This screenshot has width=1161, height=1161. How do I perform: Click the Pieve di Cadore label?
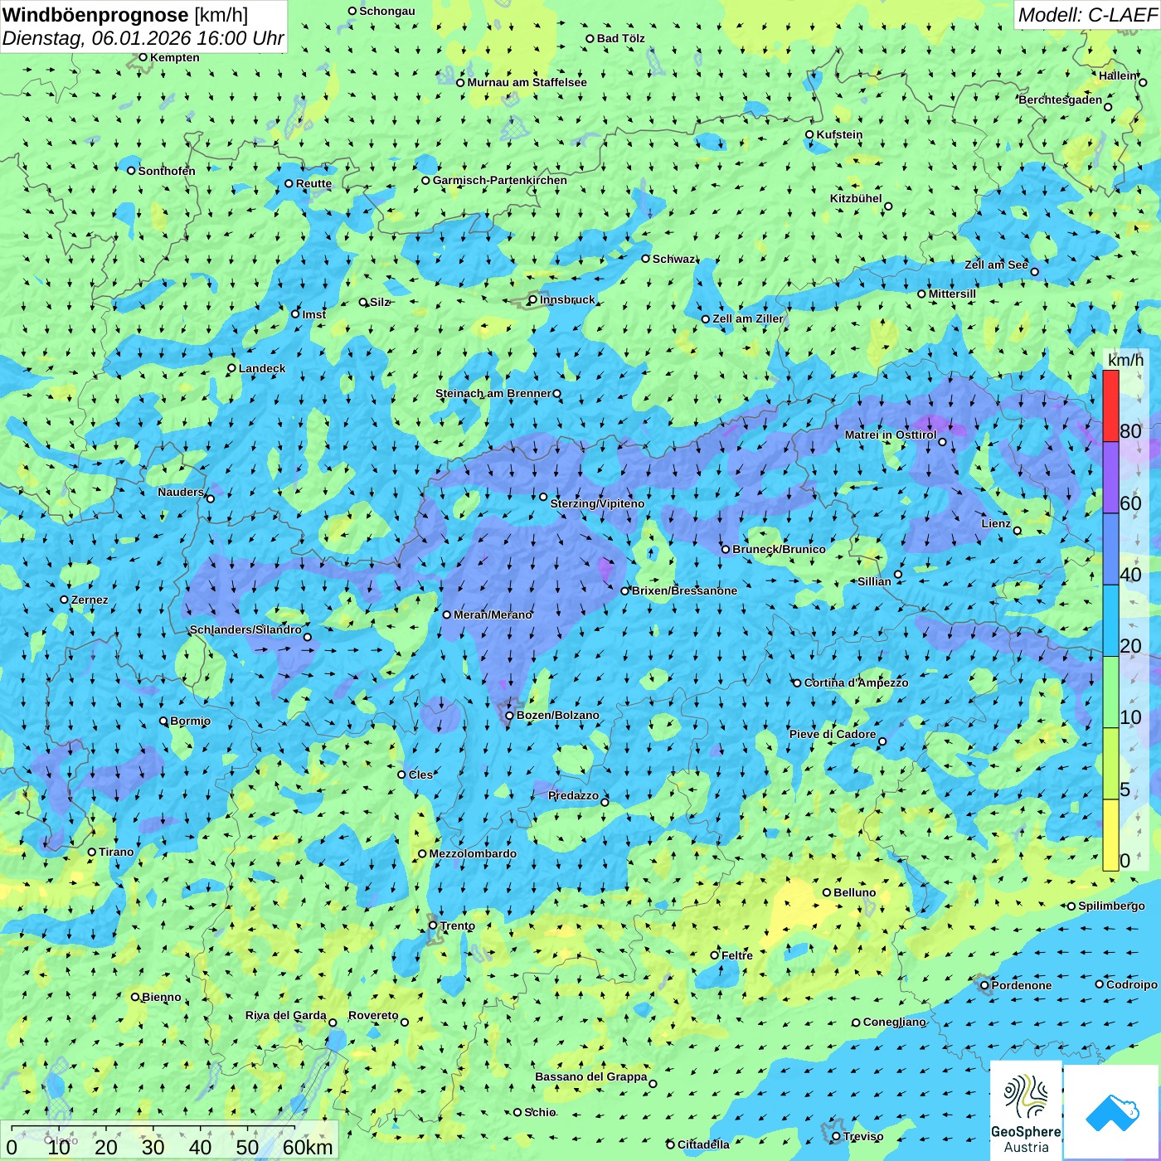[833, 734]
